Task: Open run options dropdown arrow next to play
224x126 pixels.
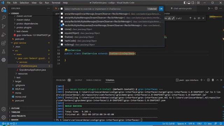Action: coord(212,8)
